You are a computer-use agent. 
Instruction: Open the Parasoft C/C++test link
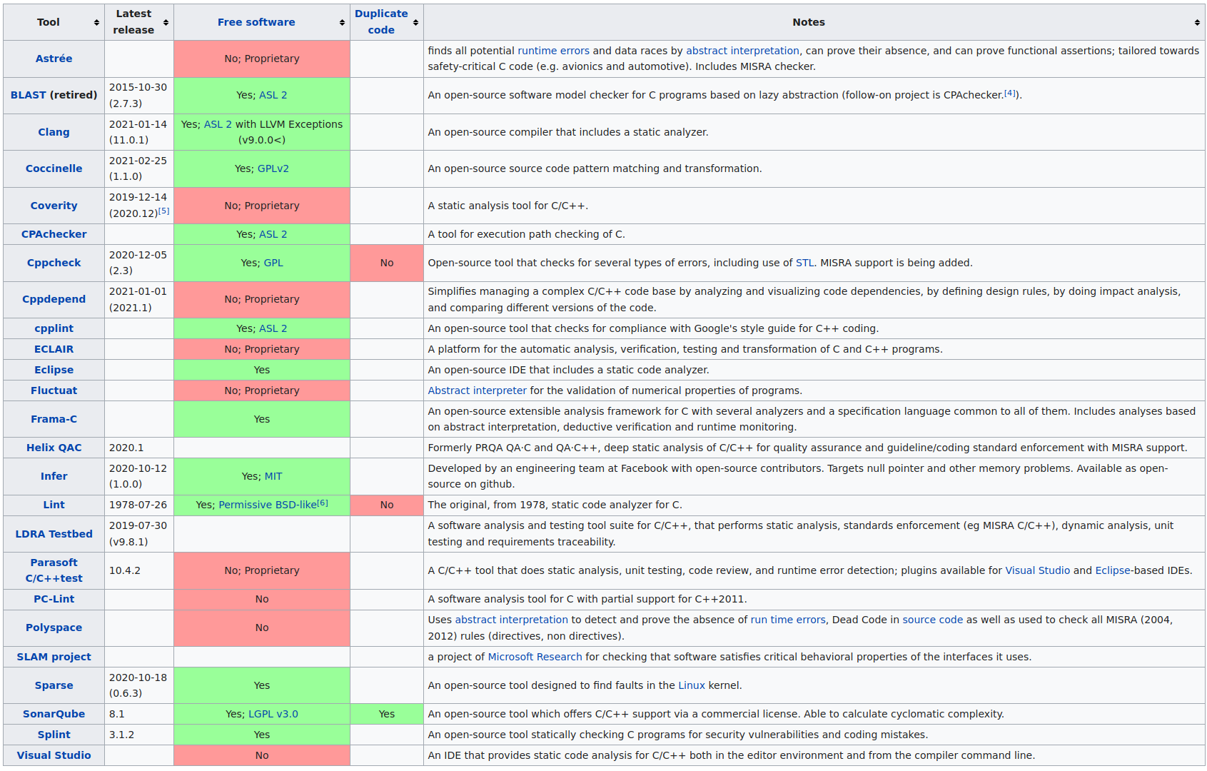coord(54,570)
